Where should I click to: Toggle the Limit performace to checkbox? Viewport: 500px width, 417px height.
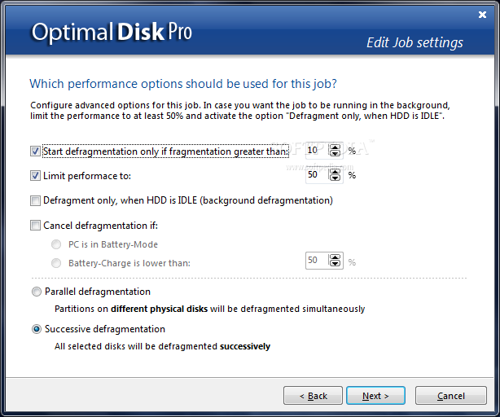pyautogui.click(x=35, y=175)
